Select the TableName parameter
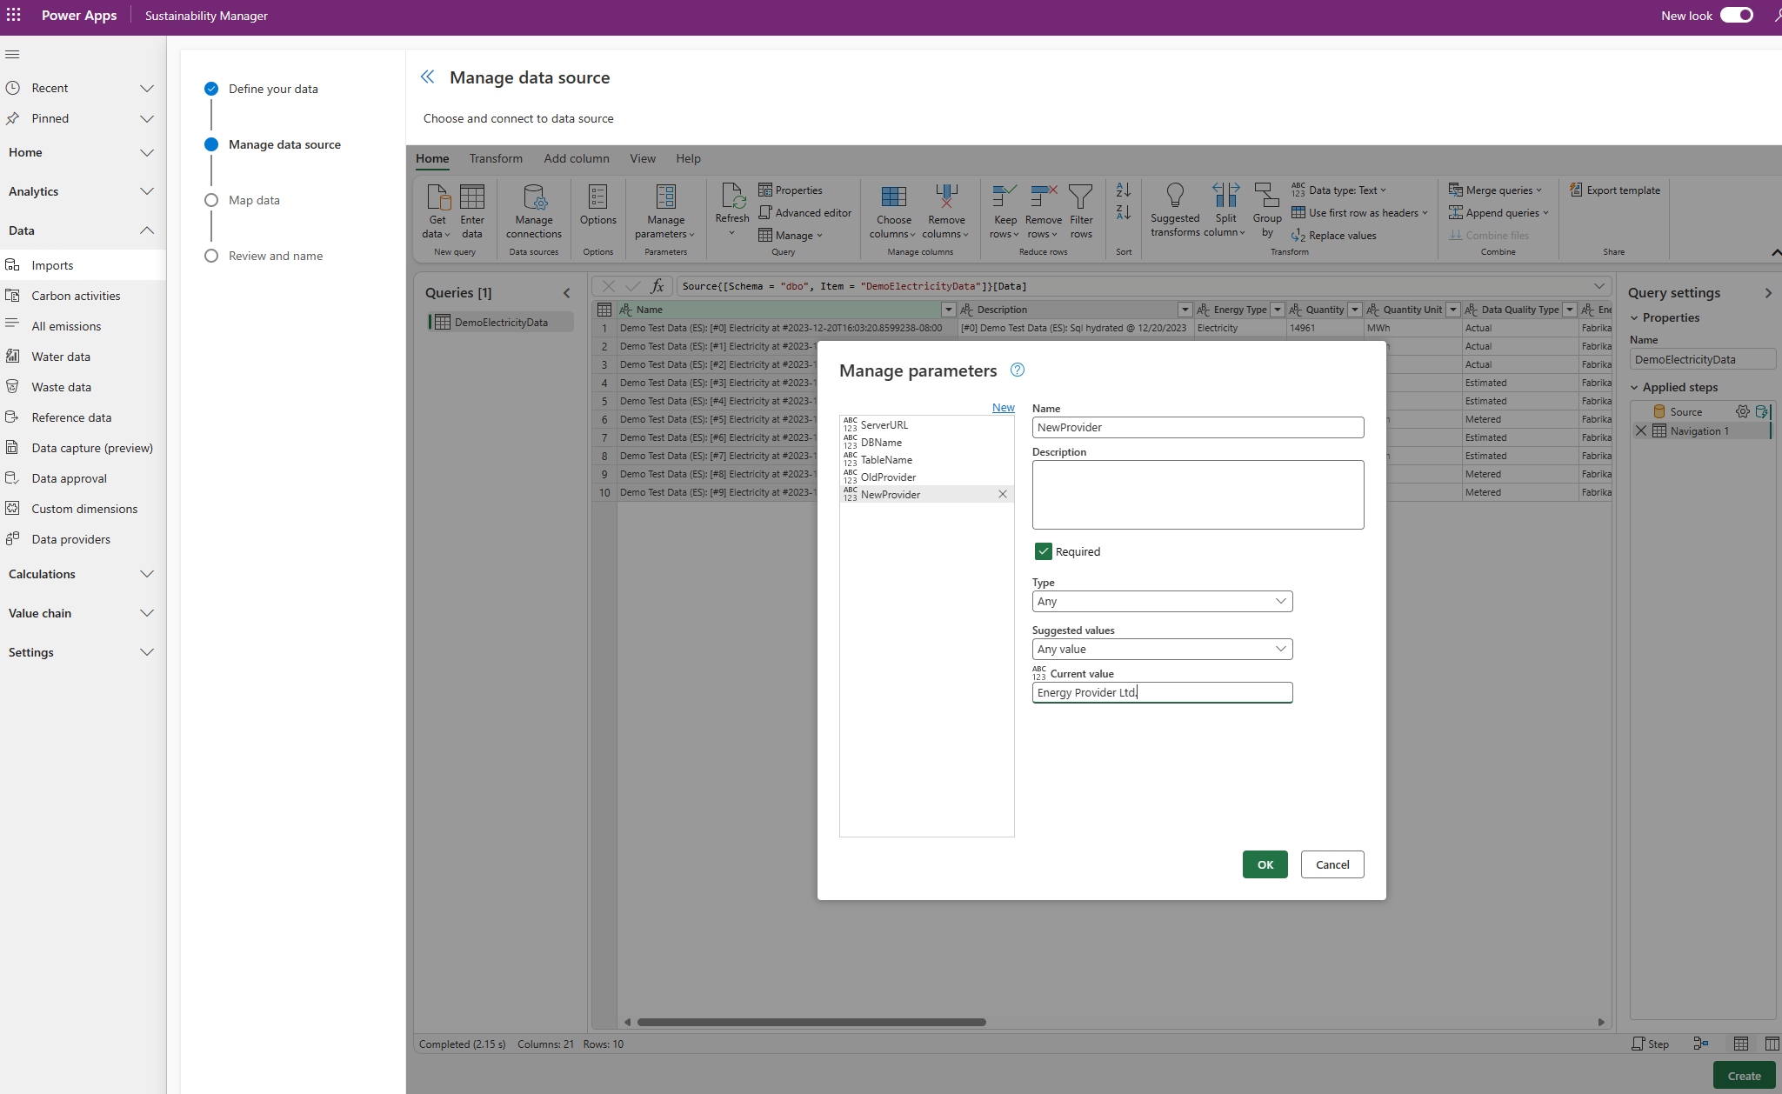The width and height of the screenshot is (1782, 1094). coord(926,459)
